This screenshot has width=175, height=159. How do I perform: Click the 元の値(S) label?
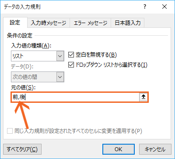point(23,88)
